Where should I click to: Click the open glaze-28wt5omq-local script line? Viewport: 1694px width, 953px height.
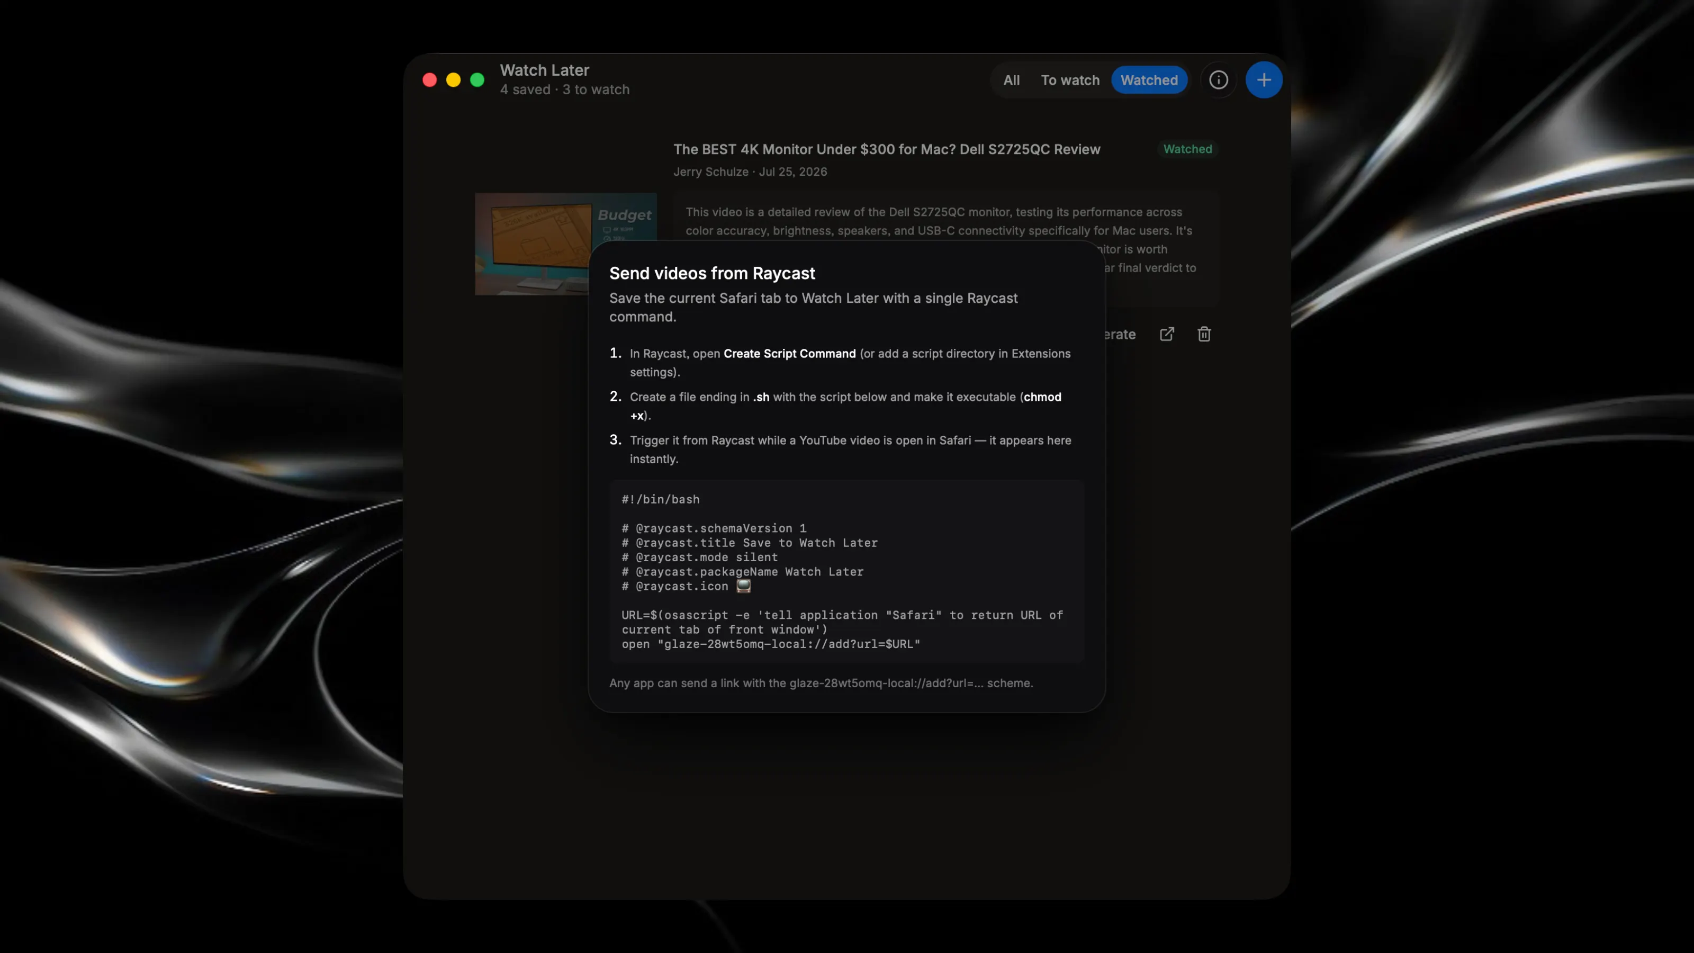pos(771,644)
